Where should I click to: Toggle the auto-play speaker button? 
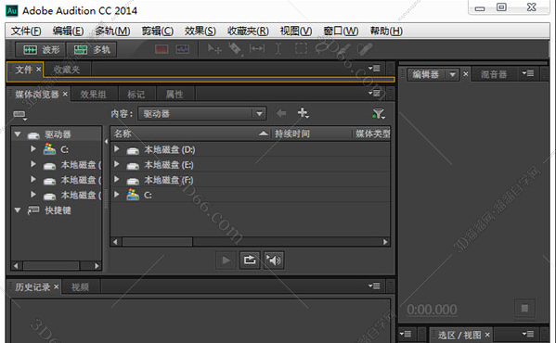274,260
